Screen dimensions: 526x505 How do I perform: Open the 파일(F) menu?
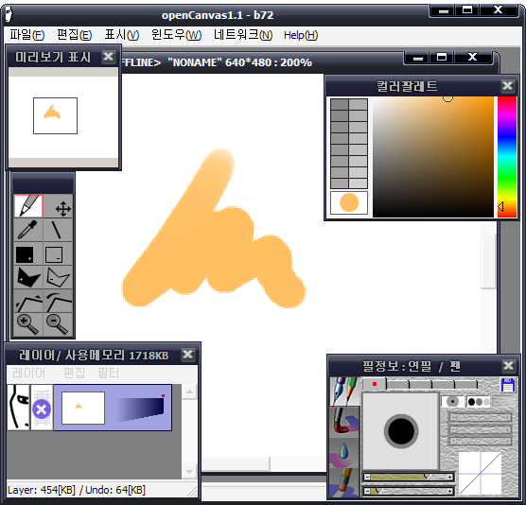(26, 35)
